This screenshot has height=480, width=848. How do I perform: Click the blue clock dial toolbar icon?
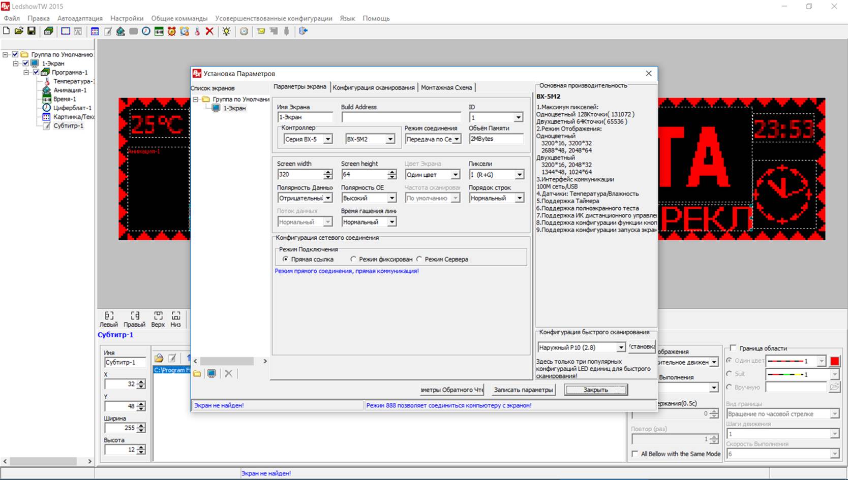pyautogui.click(x=146, y=31)
